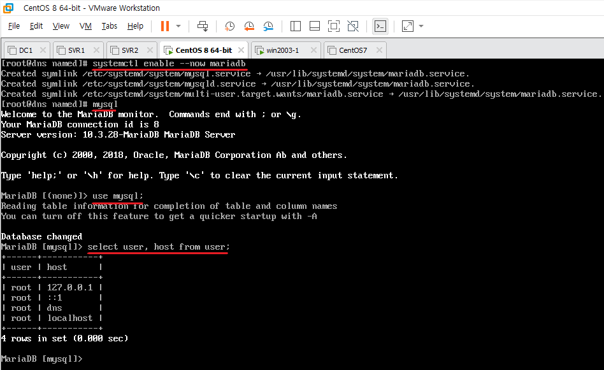
Task: Close the CentOS 8 64-bit tab
Action: pos(241,50)
